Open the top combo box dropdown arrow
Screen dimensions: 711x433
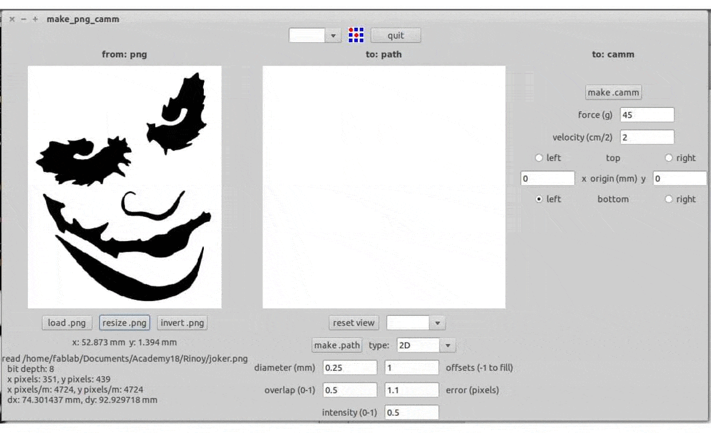pyautogui.click(x=333, y=36)
